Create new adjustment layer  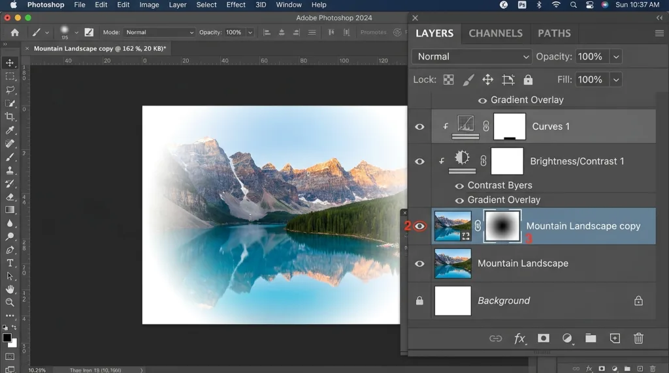pos(567,338)
